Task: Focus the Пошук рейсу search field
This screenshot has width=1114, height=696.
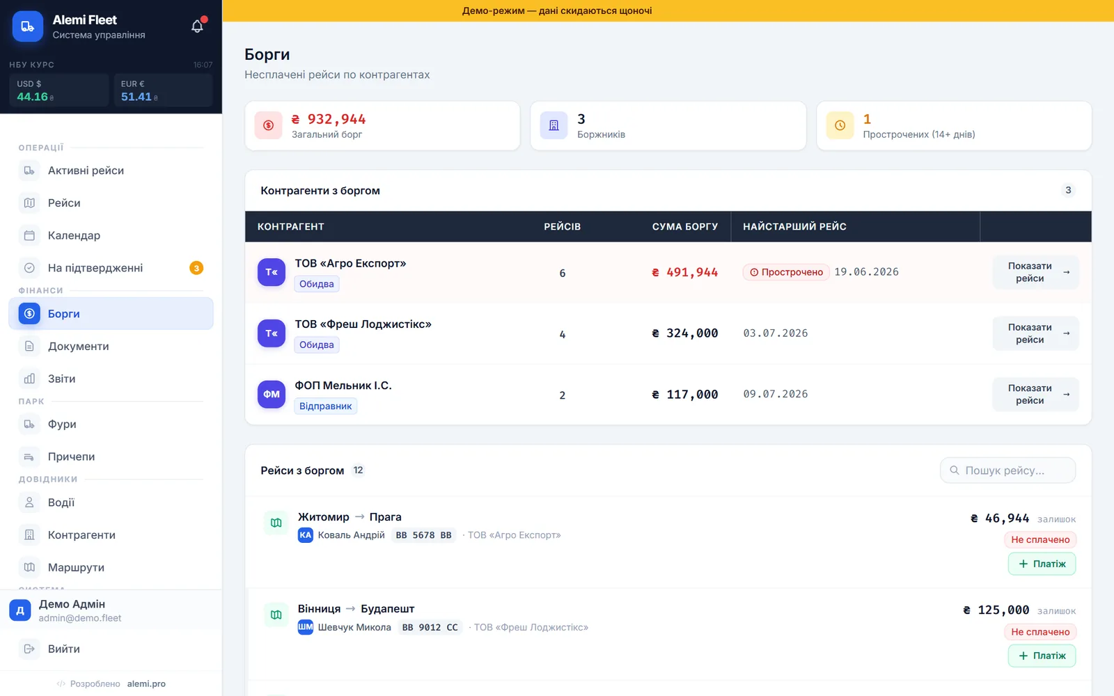Action: (x=1007, y=470)
